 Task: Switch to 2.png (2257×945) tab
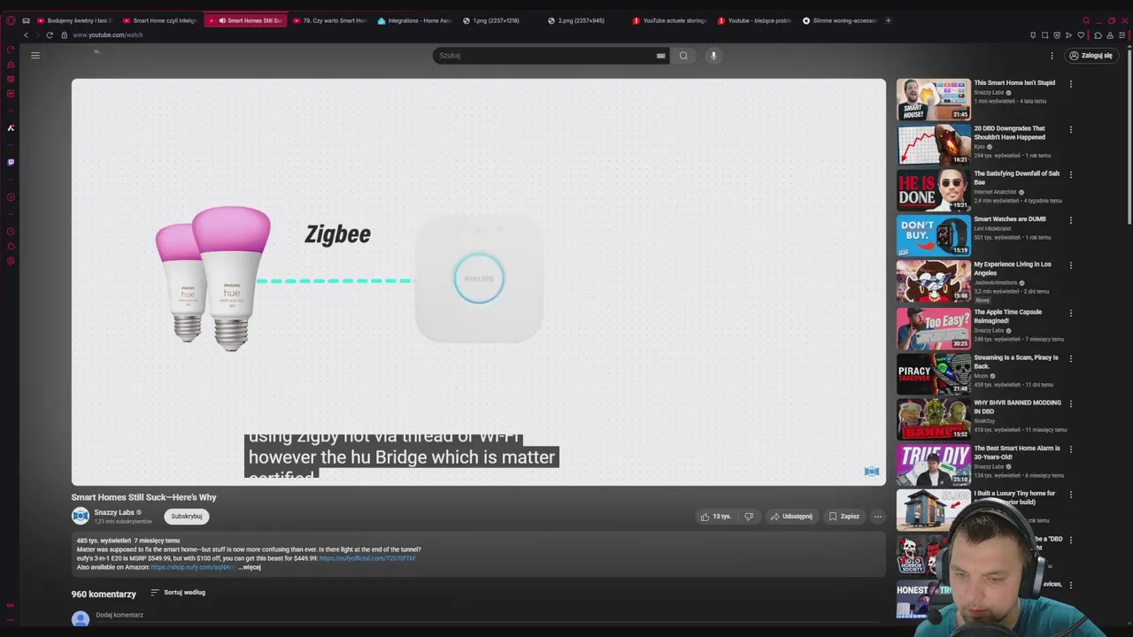585,20
